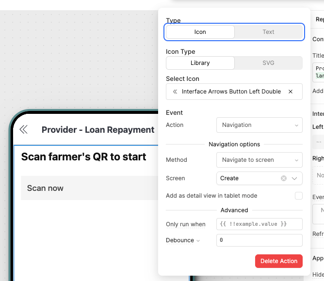Expand the Debounce unit chevron
The height and width of the screenshot is (281, 324).
198,241
